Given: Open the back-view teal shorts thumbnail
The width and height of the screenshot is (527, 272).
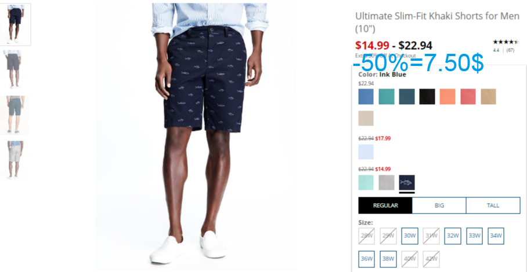Looking at the screenshot, I should click(x=15, y=115).
